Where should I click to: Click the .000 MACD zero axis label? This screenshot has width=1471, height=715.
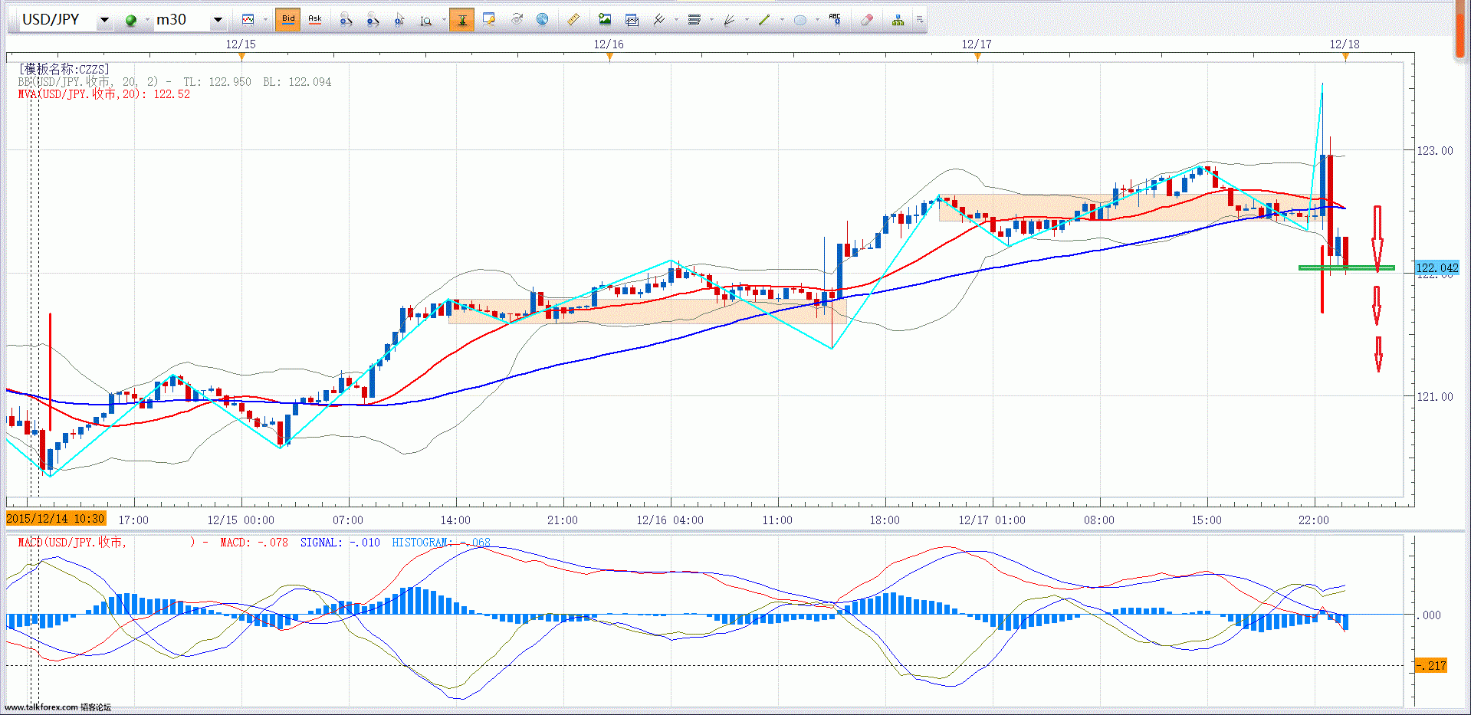click(x=1428, y=615)
